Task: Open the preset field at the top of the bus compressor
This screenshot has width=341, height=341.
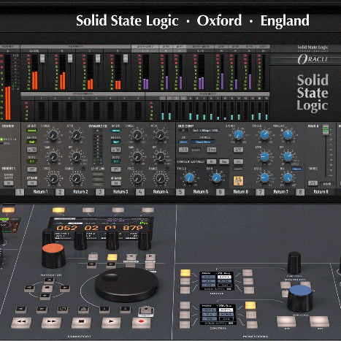Action: pyautogui.click(x=205, y=131)
